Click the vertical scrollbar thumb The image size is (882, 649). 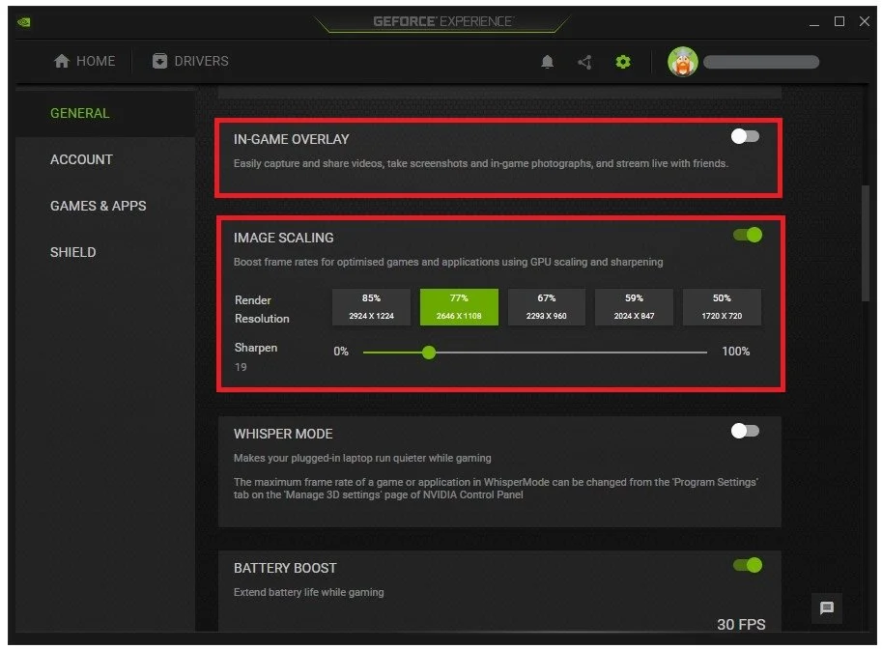866,244
